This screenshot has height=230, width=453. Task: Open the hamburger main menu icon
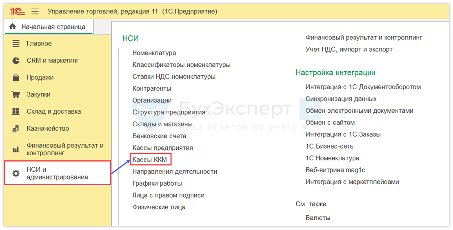[x=35, y=11]
